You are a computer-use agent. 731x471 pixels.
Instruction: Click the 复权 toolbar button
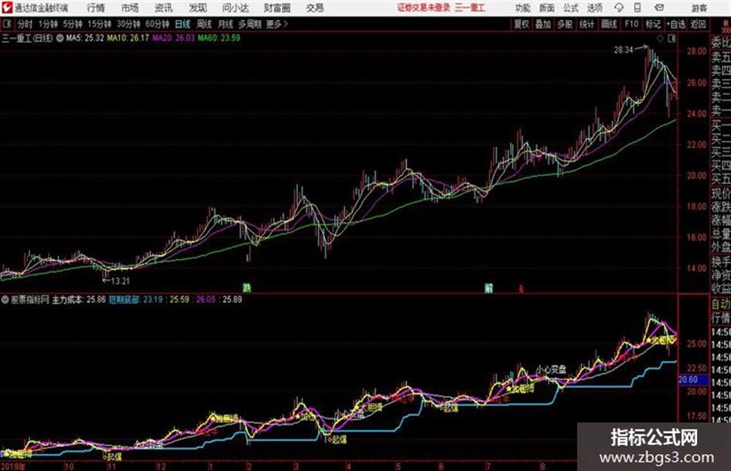click(521, 24)
